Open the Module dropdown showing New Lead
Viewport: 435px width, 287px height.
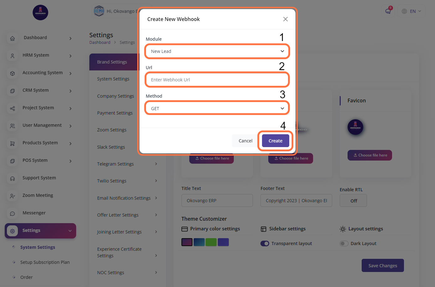[x=217, y=51]
